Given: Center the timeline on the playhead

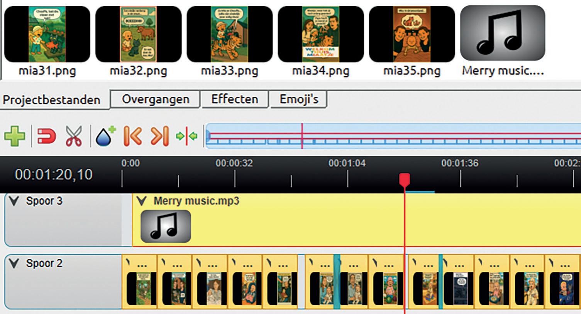Looking at the screenshot, I should [x=187, y=136].
